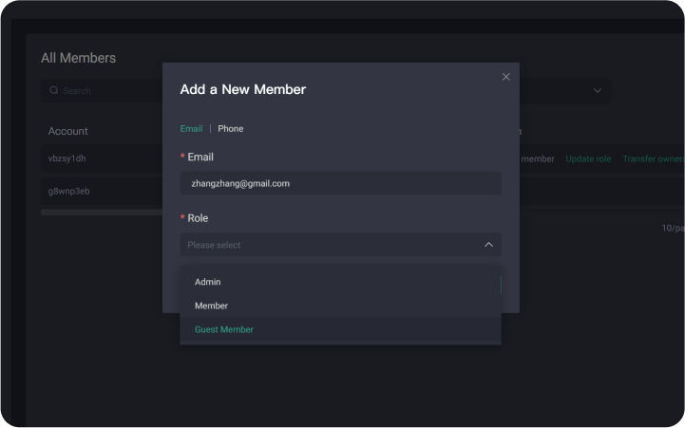685x428 pixels.
Task: Switch to the Phone tab
Action: coord(230,128)
